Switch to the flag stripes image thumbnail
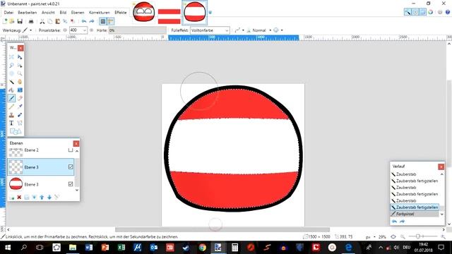Viewport: 452px width, 254px height. [x=169, y=16]
